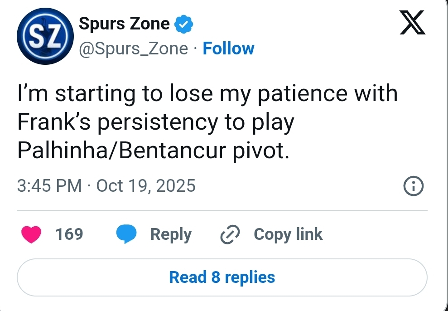
Task: Click the @Spurs_Zone handle
Action: 134,49
